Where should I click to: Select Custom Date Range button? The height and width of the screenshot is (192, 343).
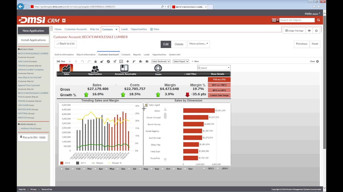click(219, 95)
